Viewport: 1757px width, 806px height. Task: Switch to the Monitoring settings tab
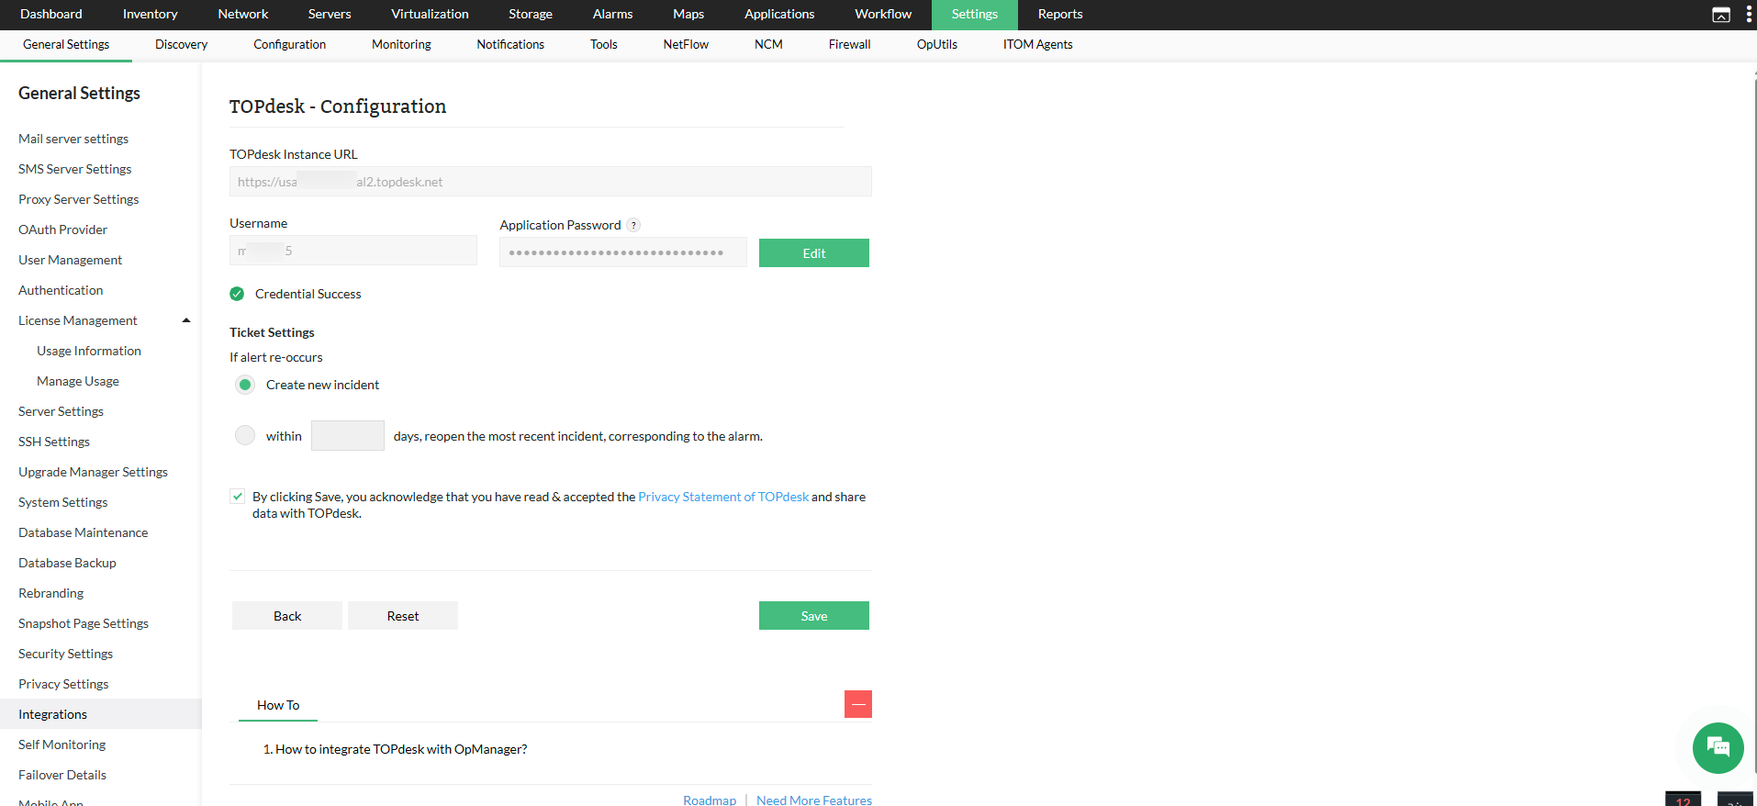pos(401,44)
